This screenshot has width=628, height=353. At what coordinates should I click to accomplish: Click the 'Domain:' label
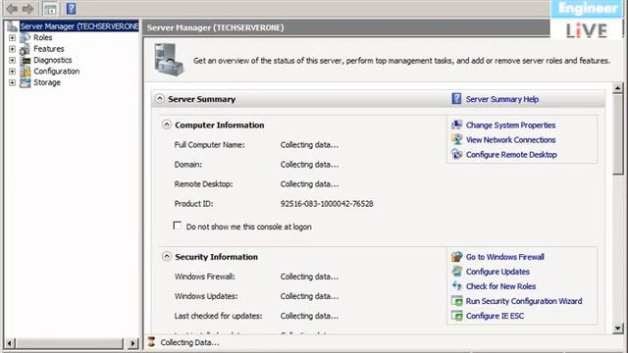click(x=188, y=165)
